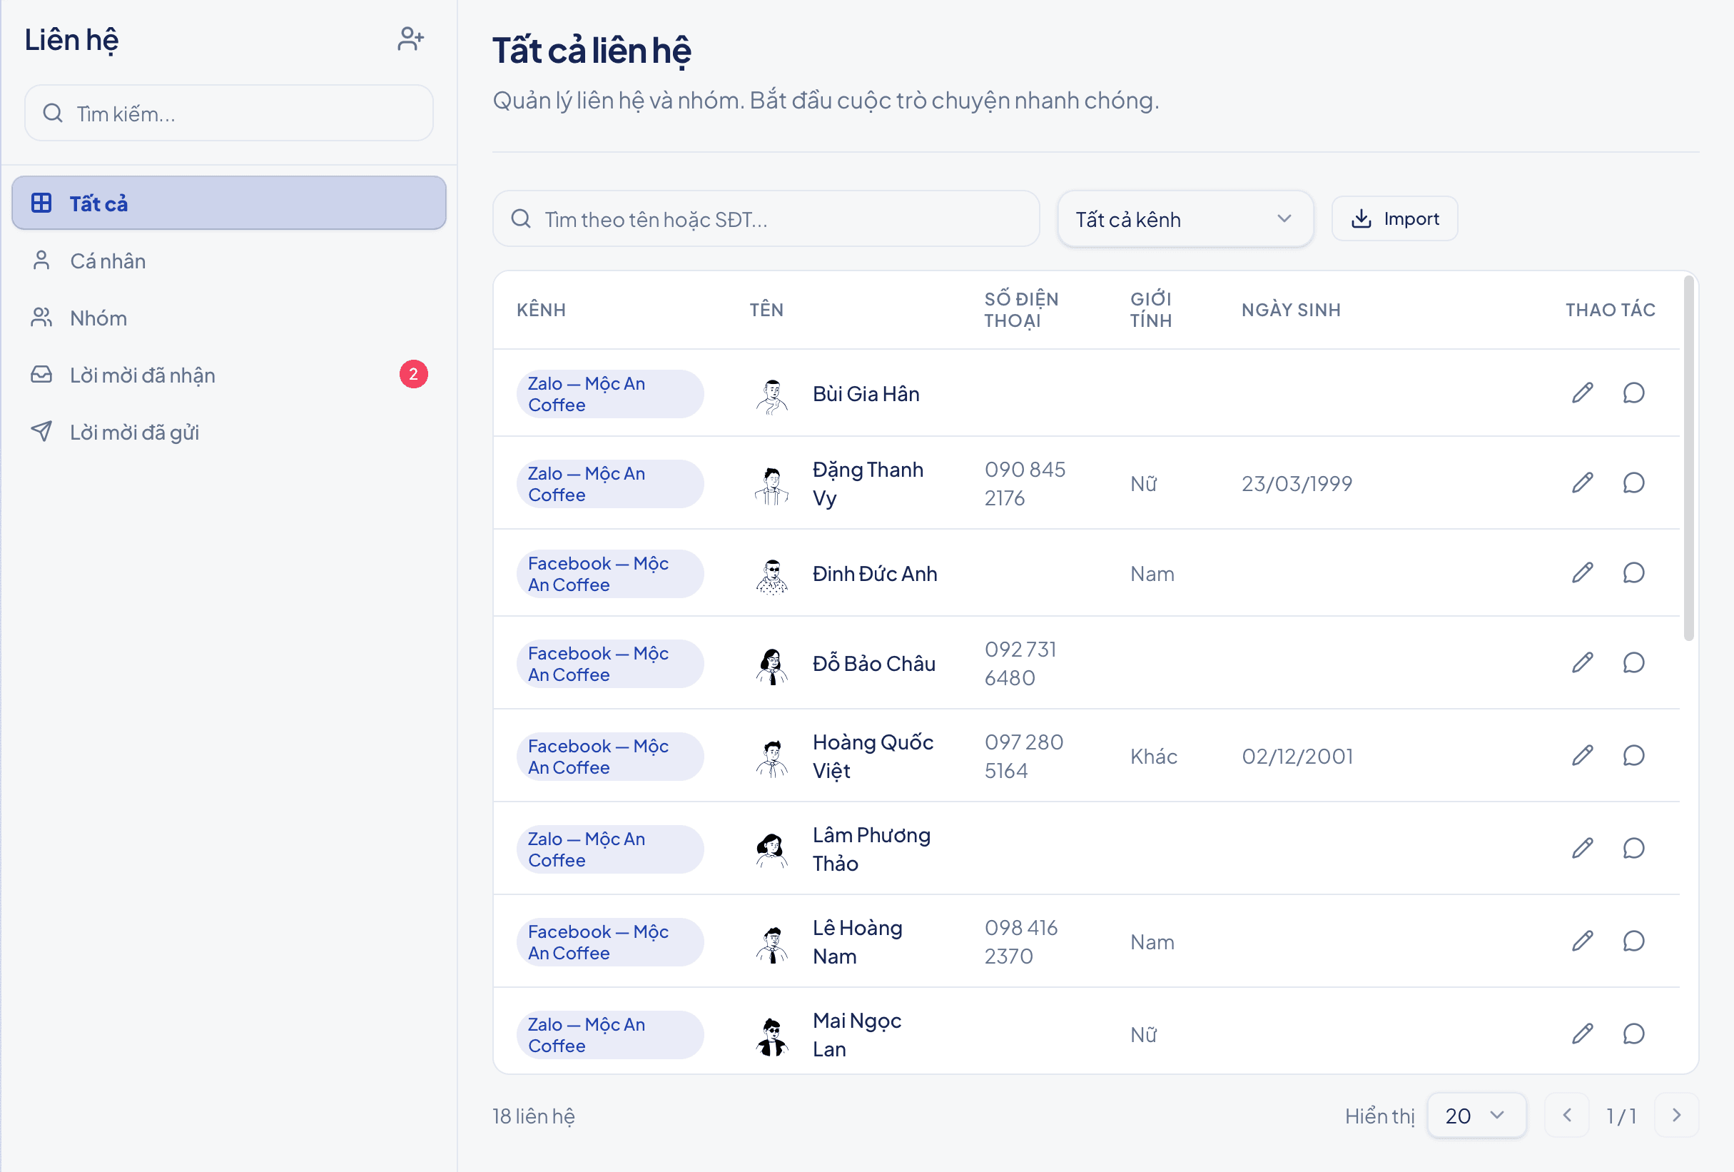This screenshot has height=1172, width=1734.
Task: Open the Tất cả kênh channel dropdown
Action: (1185, 218)
